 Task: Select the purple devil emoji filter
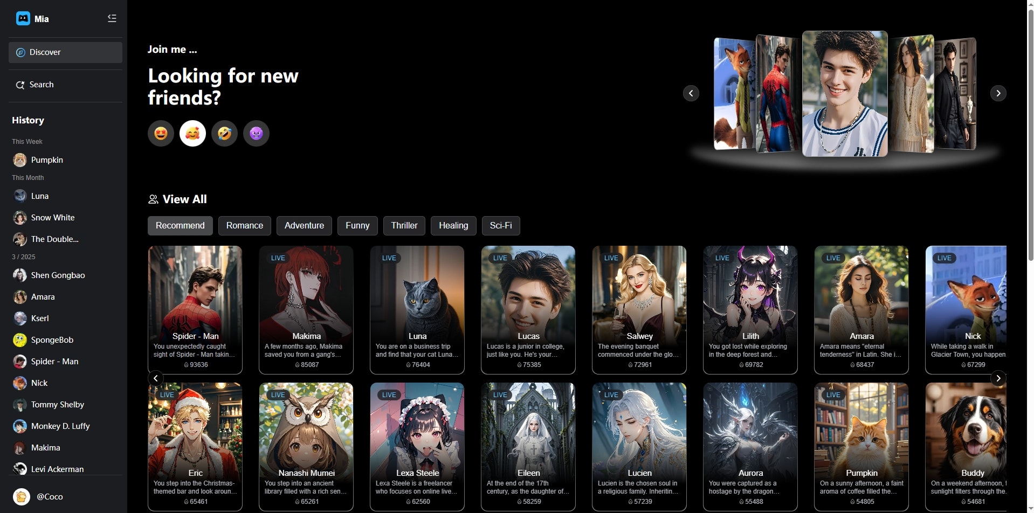[x=256, y=133]
